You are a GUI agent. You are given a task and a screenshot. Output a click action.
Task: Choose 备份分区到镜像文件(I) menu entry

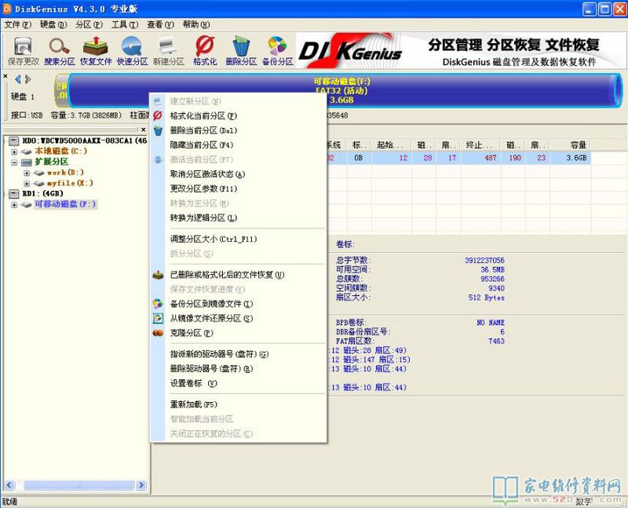click(x=239, y=304)
